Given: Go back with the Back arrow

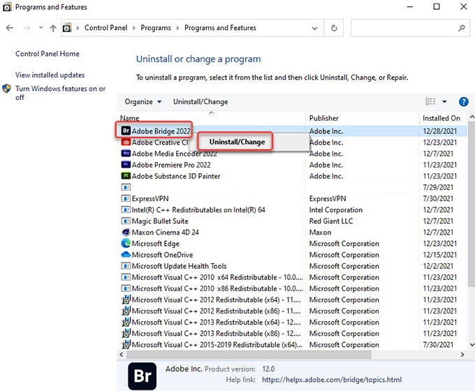Looking at the screenshot, I should [10, 28].
